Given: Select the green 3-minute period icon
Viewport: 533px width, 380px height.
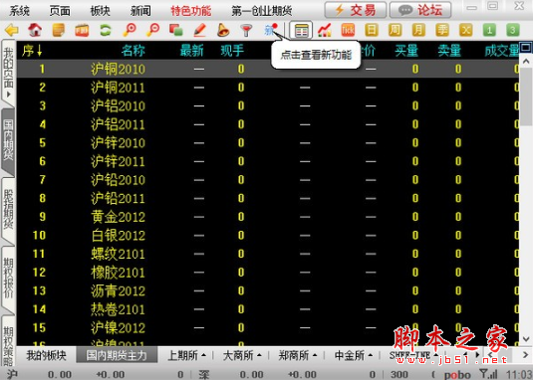Looking at the screenshot, I should tap(513, 30).
